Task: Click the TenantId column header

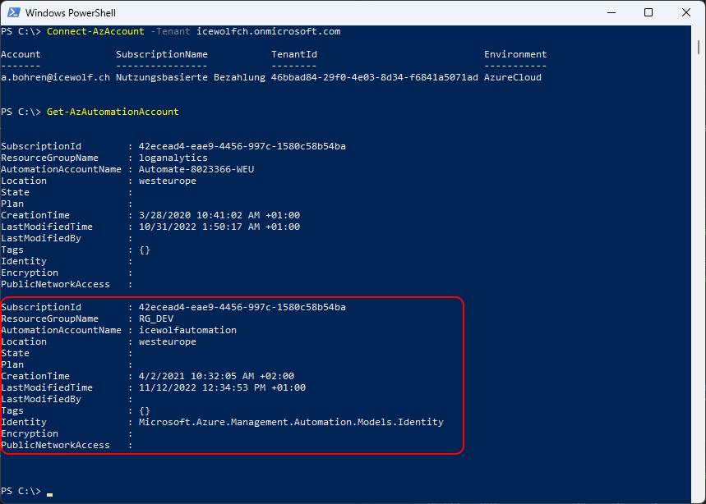Action: [x=294, y=54]
